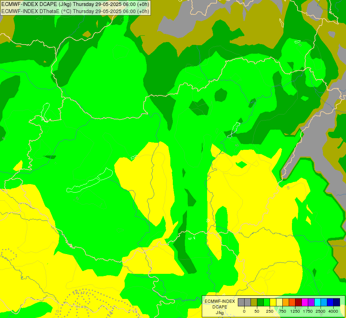The image size is (346, 318).
Task: Click the DThetaE title line in header
Action: 75,11
